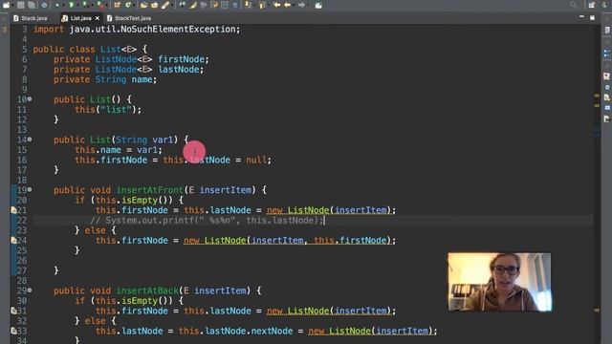Collapse the List(String var1) fold on line 14
Viewport: 612px width, 344px height.
30,140
